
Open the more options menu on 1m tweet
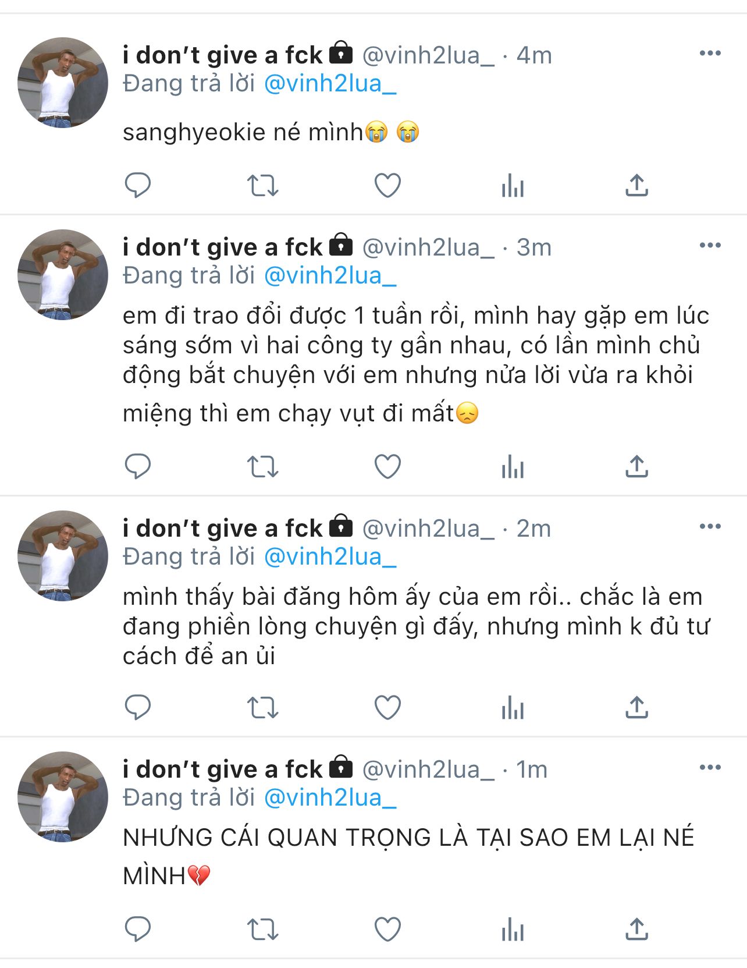(x=710, y=768)
